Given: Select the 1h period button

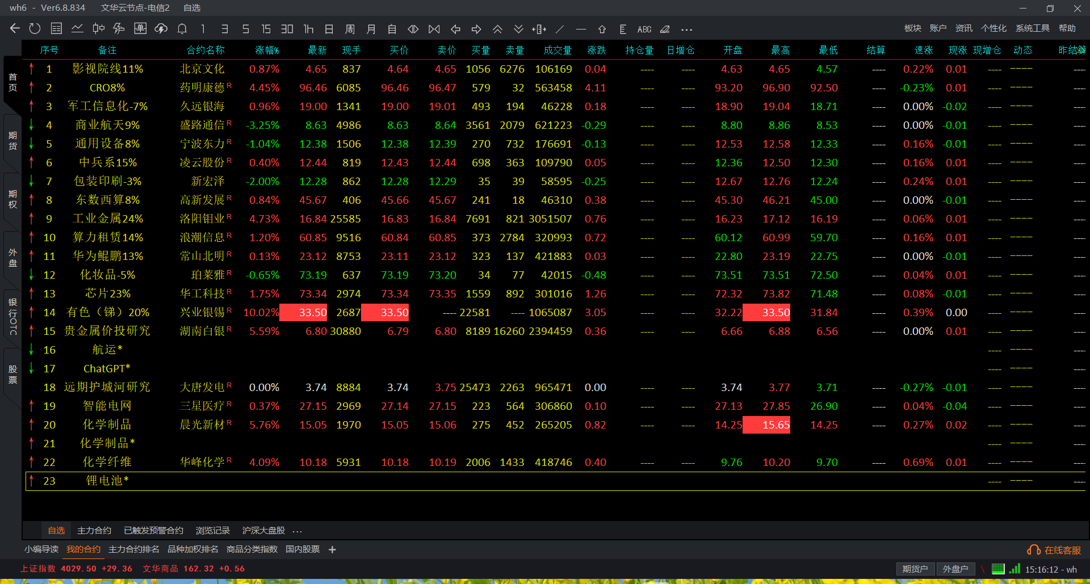Looking at the screenshot, I should coord(308,29).
